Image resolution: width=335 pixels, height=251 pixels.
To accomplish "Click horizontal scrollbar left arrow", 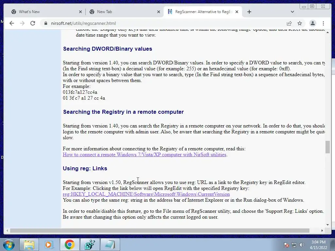I will coord(7,230).
